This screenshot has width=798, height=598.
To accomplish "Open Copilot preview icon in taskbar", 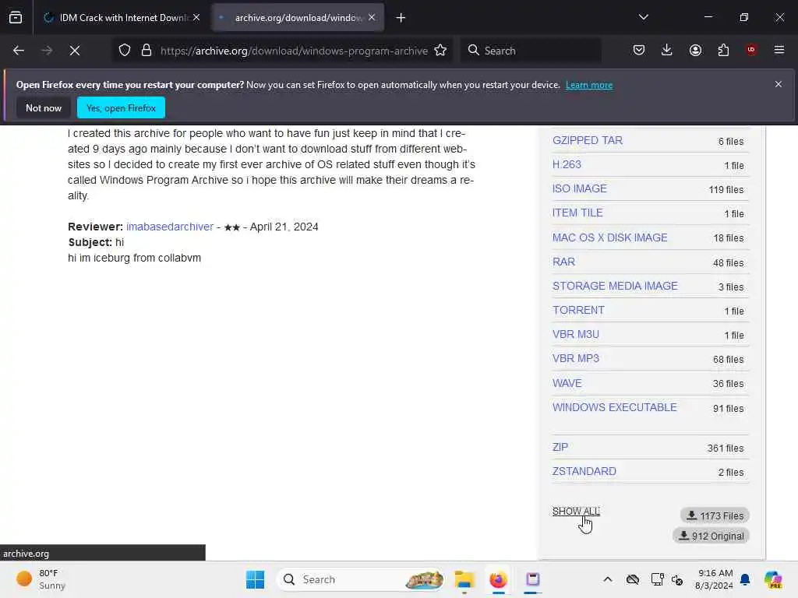I will 773,579.
